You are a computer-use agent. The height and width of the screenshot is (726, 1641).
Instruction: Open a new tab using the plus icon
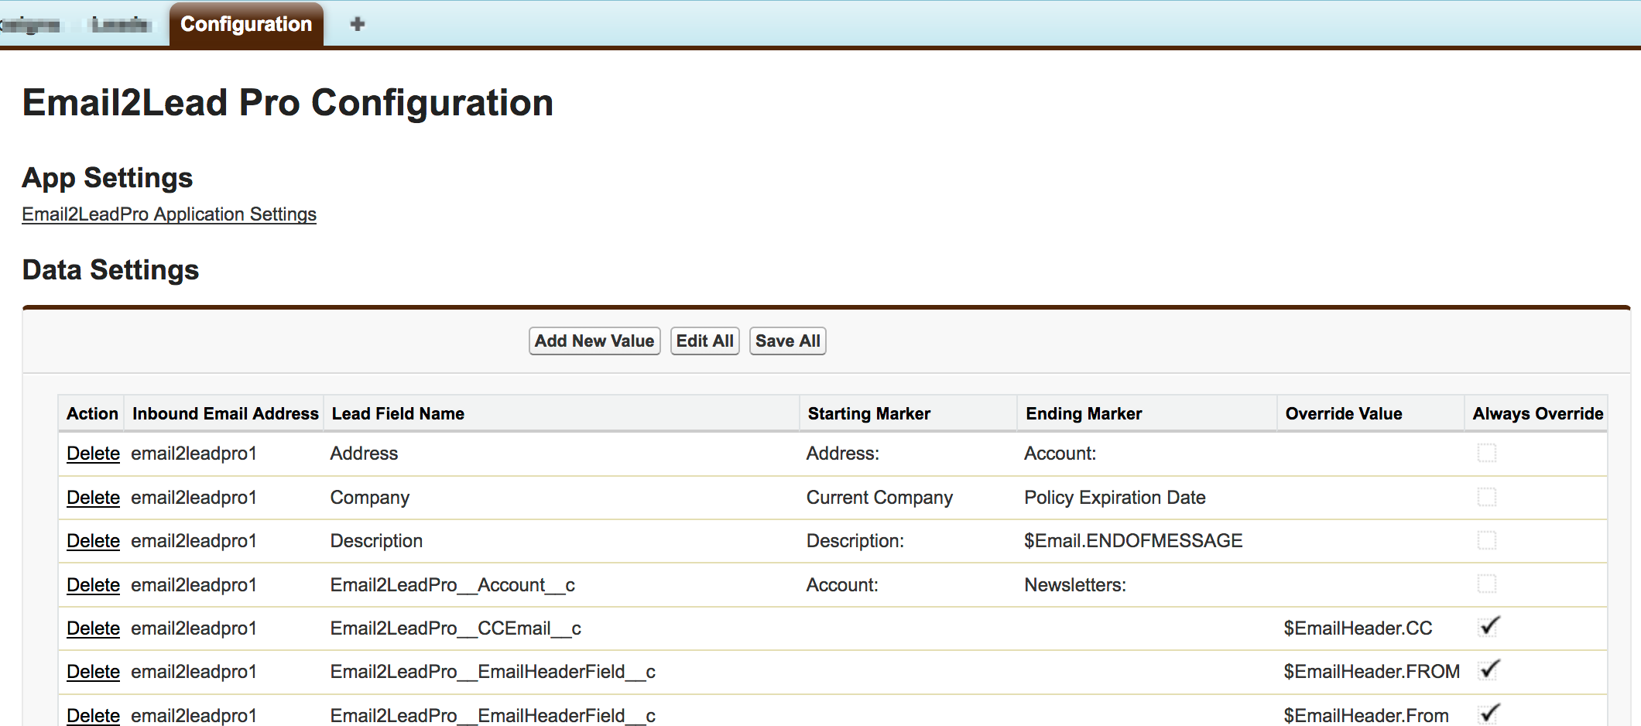(x=358, y=24)
